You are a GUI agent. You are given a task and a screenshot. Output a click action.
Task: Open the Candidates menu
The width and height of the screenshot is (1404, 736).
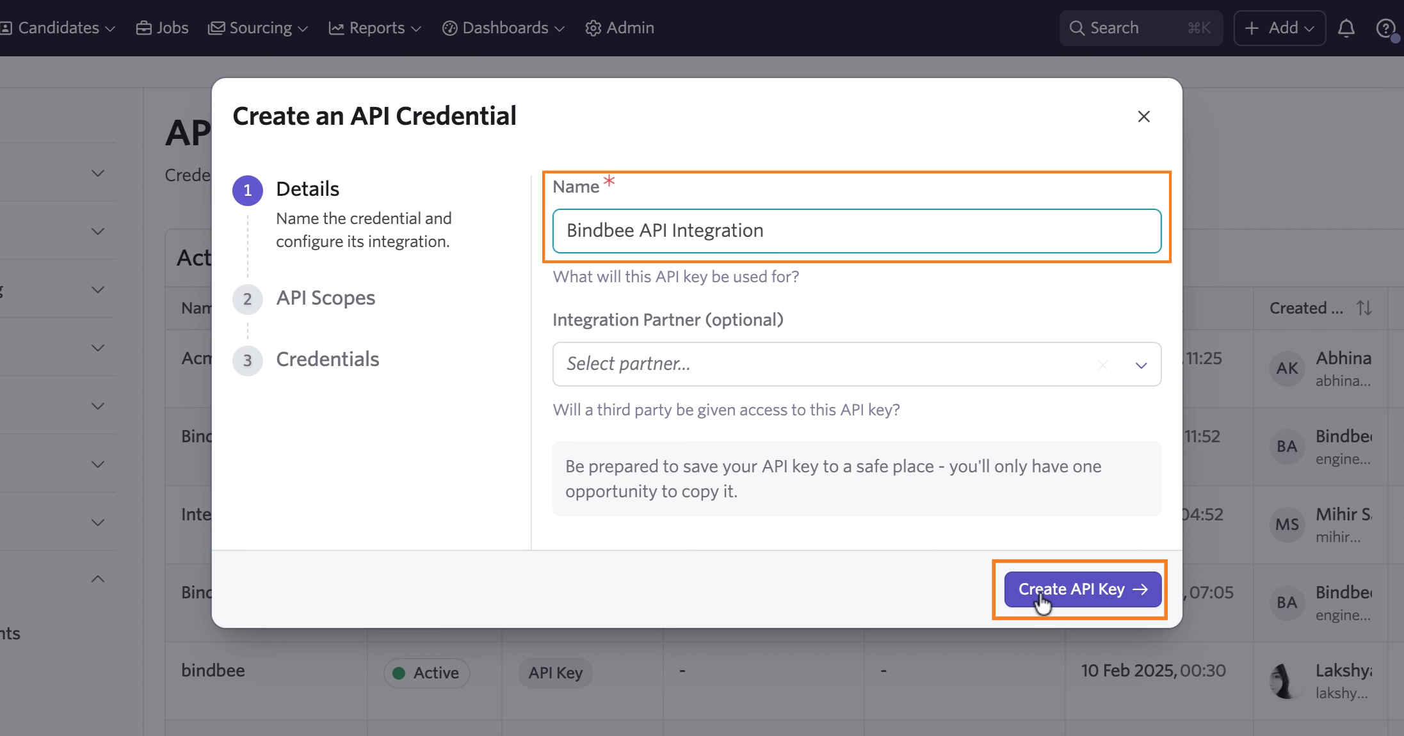pyautogui.click(x=58, y=28)
